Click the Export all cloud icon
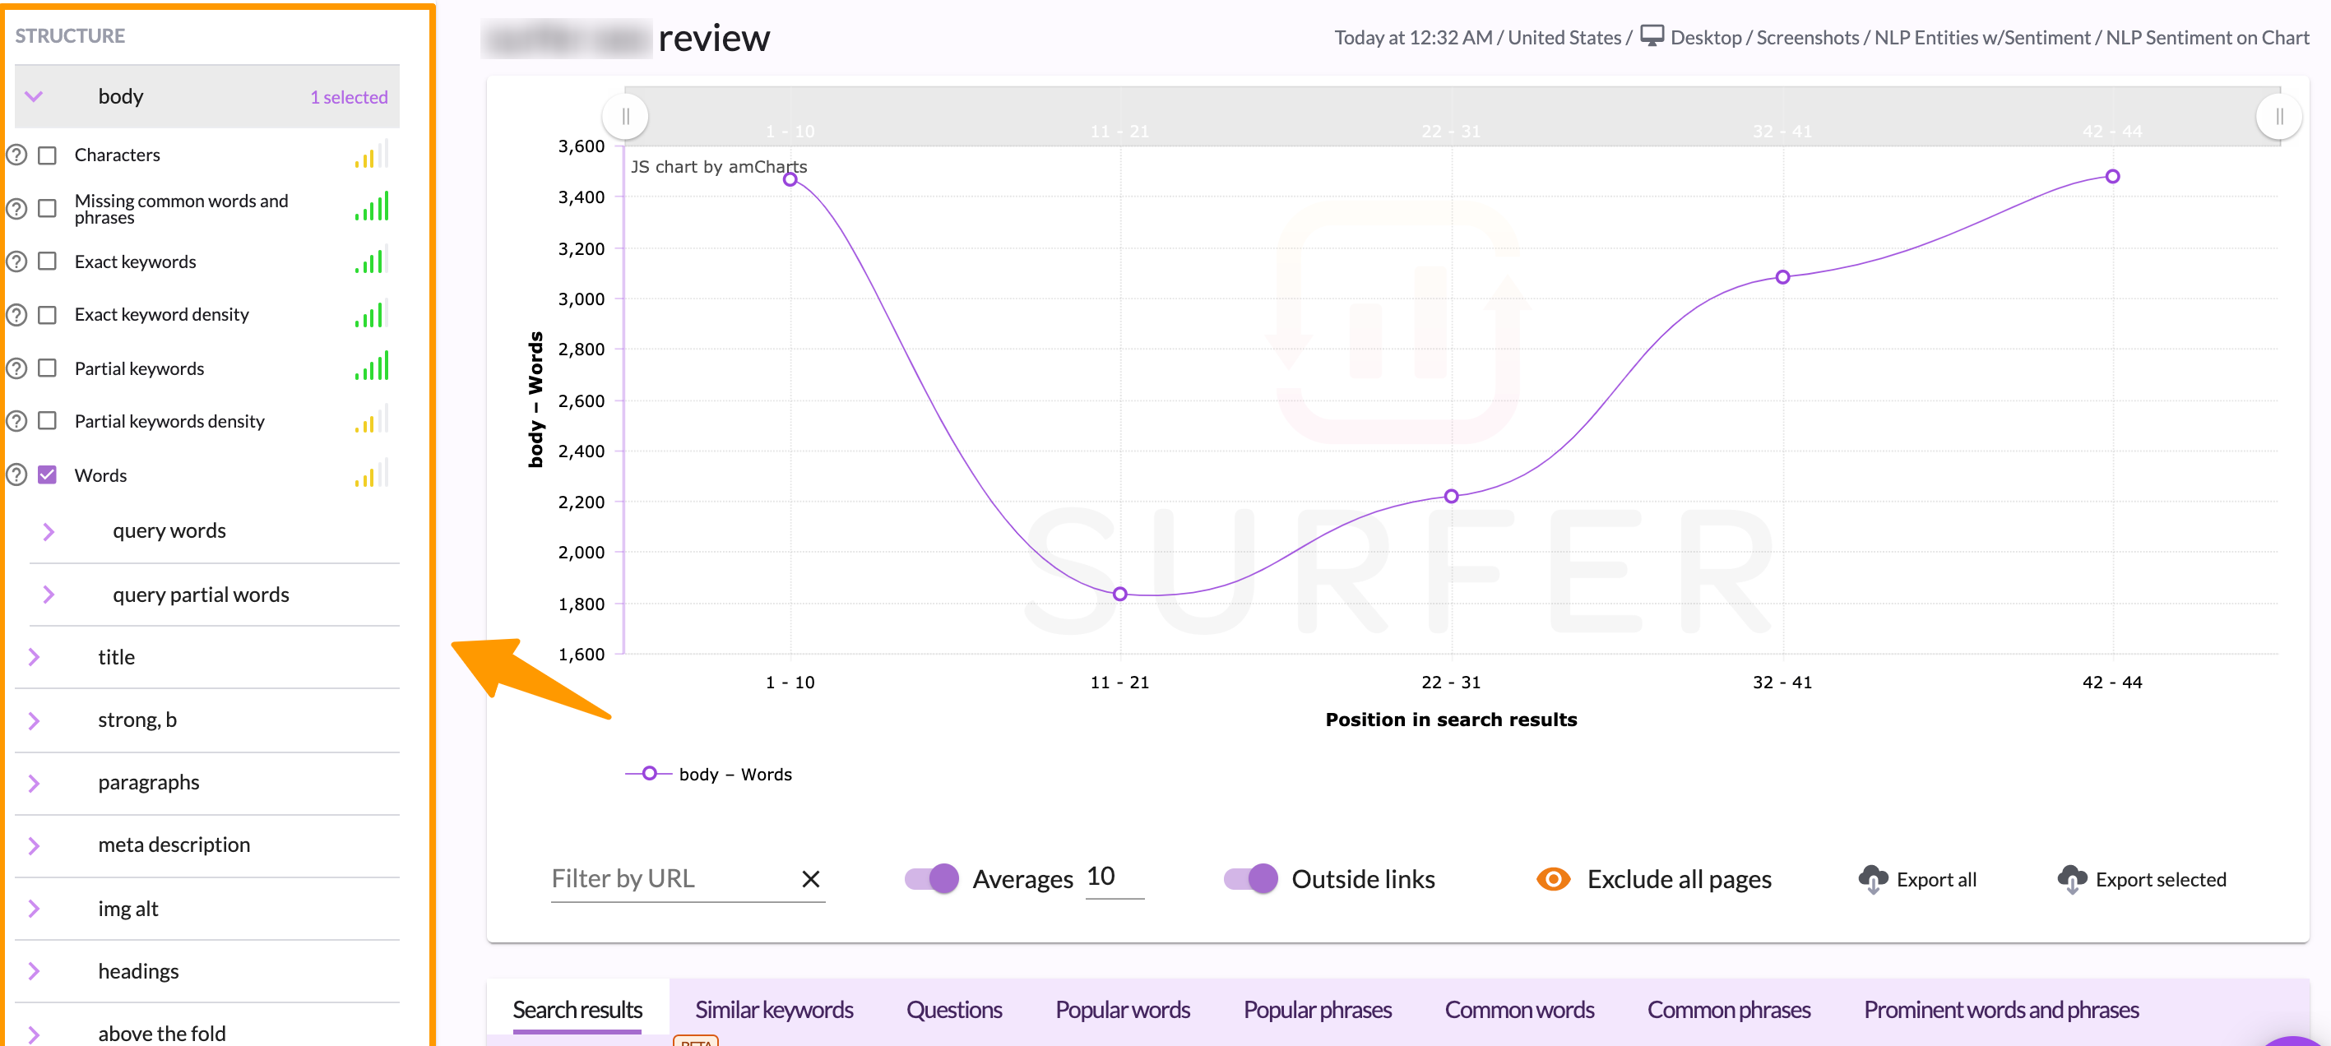Viewport: 2331px width, 1046px height. point(1872,878)
